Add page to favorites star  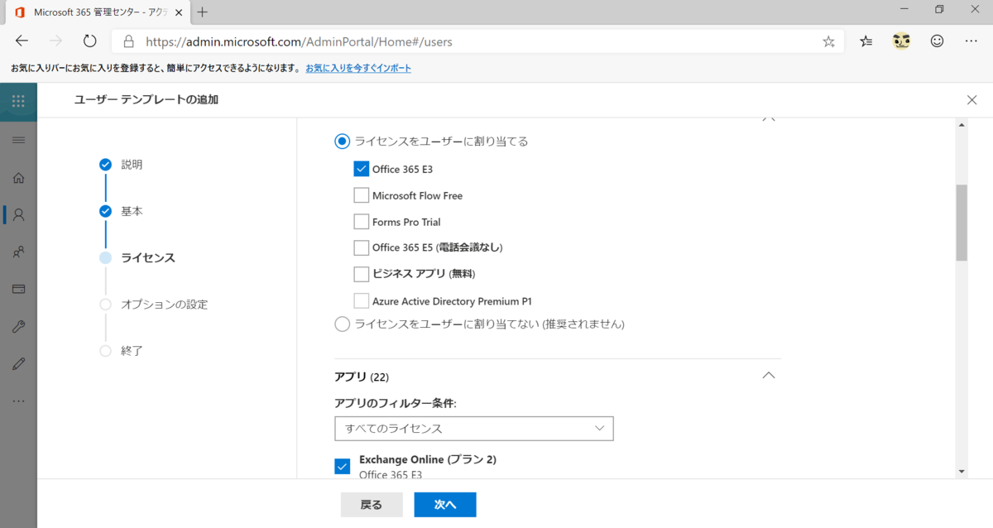click(x=828, y=41)
